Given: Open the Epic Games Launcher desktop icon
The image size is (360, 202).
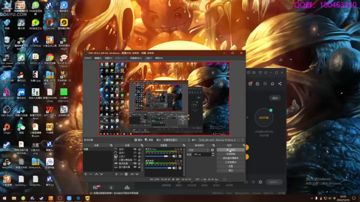Looking at the screenshot, I should point(7,60).
